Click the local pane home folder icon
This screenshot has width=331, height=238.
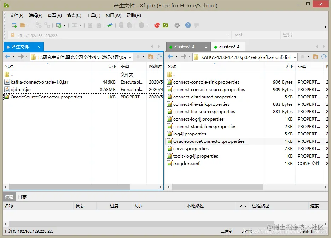(x=151, y=57)
